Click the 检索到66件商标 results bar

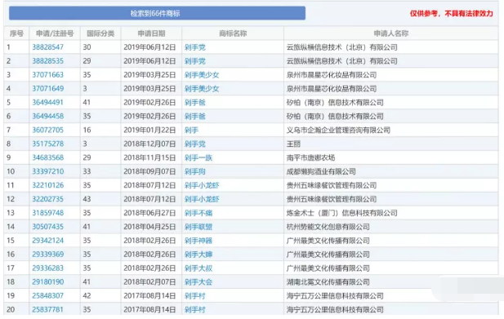coord(157,13)
